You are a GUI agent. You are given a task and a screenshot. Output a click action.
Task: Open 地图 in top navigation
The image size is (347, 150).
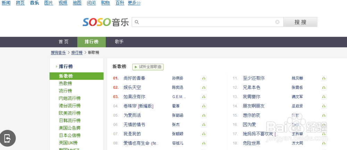pyautogui.click(x=77, y=3)
